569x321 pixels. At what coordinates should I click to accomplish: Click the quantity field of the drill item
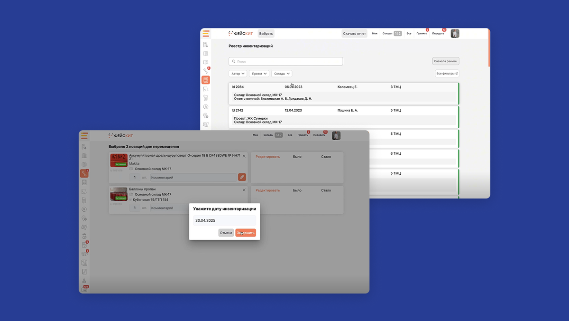click(135, 178)
